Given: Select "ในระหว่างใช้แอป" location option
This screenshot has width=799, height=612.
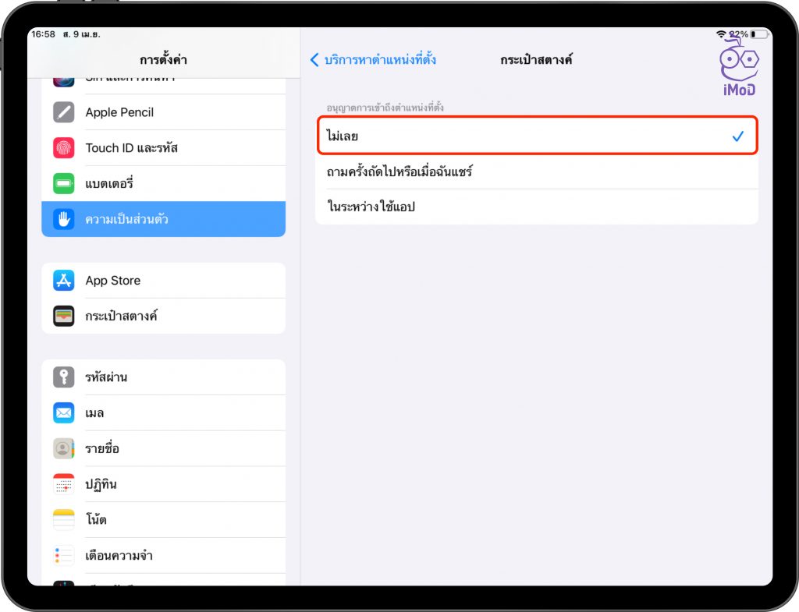Looking at the screenshot, I should [x=536, y=207].
